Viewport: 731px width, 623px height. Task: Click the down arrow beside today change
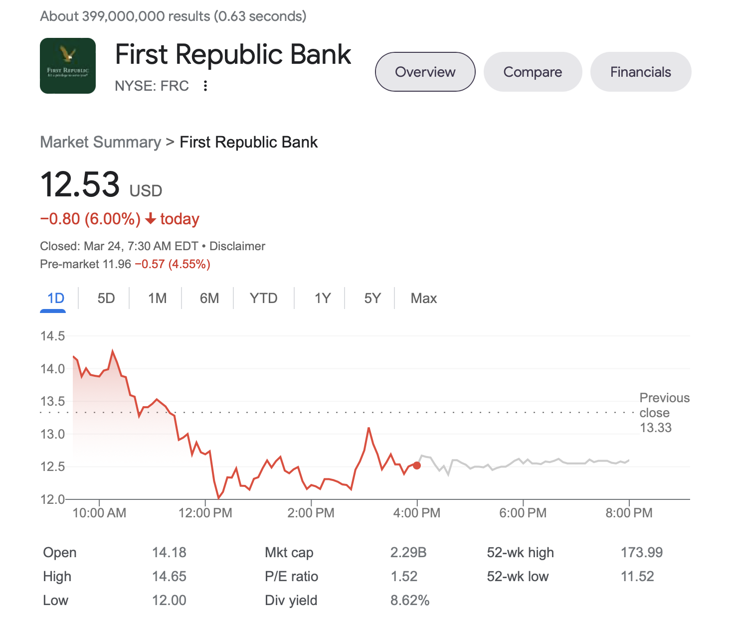151,219
